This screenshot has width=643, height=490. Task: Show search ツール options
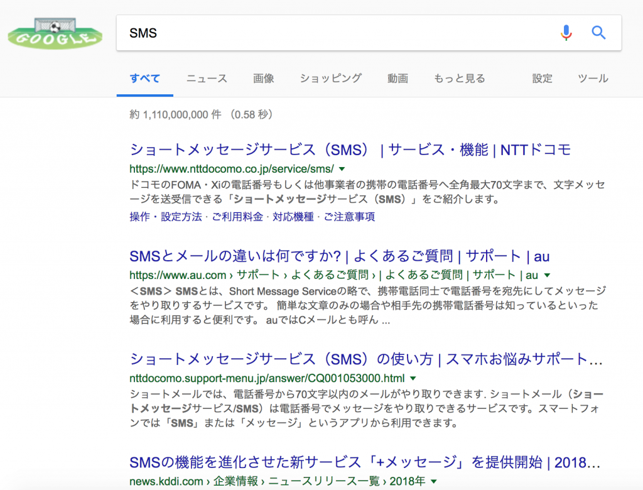coord(593,79)
